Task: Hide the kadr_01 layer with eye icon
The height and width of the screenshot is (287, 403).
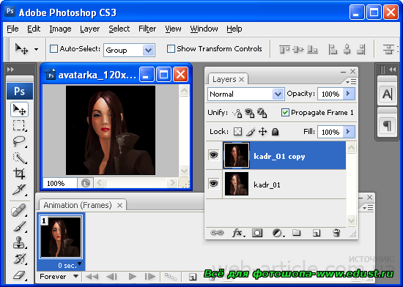Action: [x=213, y=184]
